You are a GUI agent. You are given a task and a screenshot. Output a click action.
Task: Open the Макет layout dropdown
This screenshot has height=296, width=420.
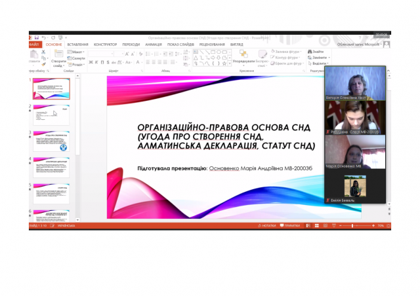click(x=77, y=52)
